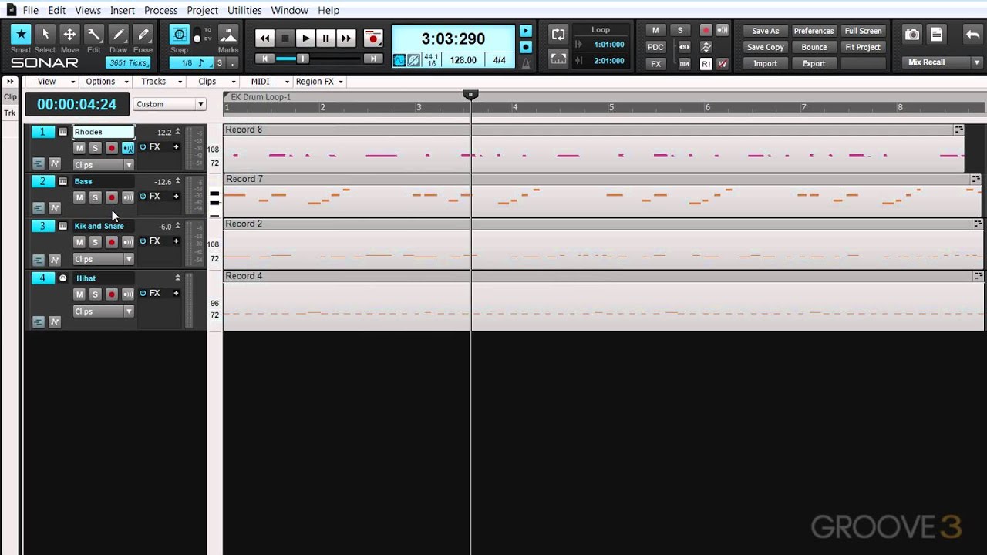Set loop points to selection icon

pyautogui.click(x=558, y=60)
